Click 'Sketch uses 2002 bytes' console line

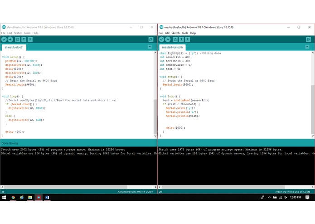63,150
